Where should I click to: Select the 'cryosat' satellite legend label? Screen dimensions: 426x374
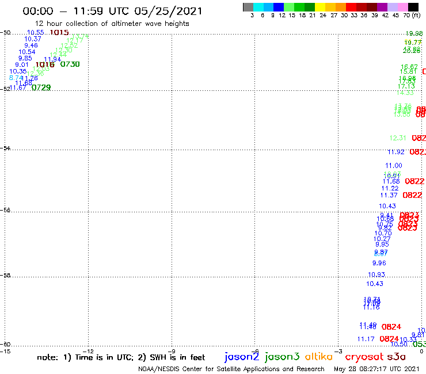point(364,357)
